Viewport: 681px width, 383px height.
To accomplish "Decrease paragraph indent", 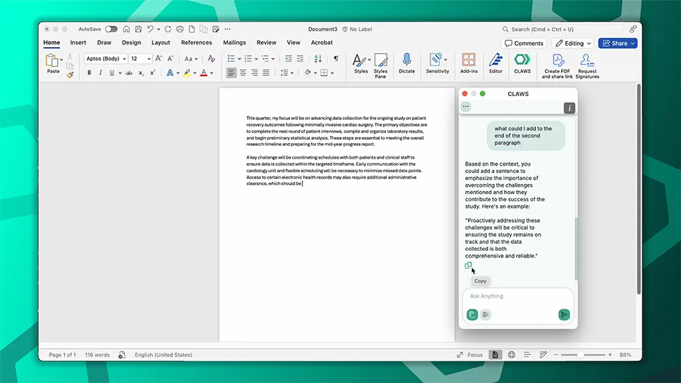I will (x=288, y=59).
